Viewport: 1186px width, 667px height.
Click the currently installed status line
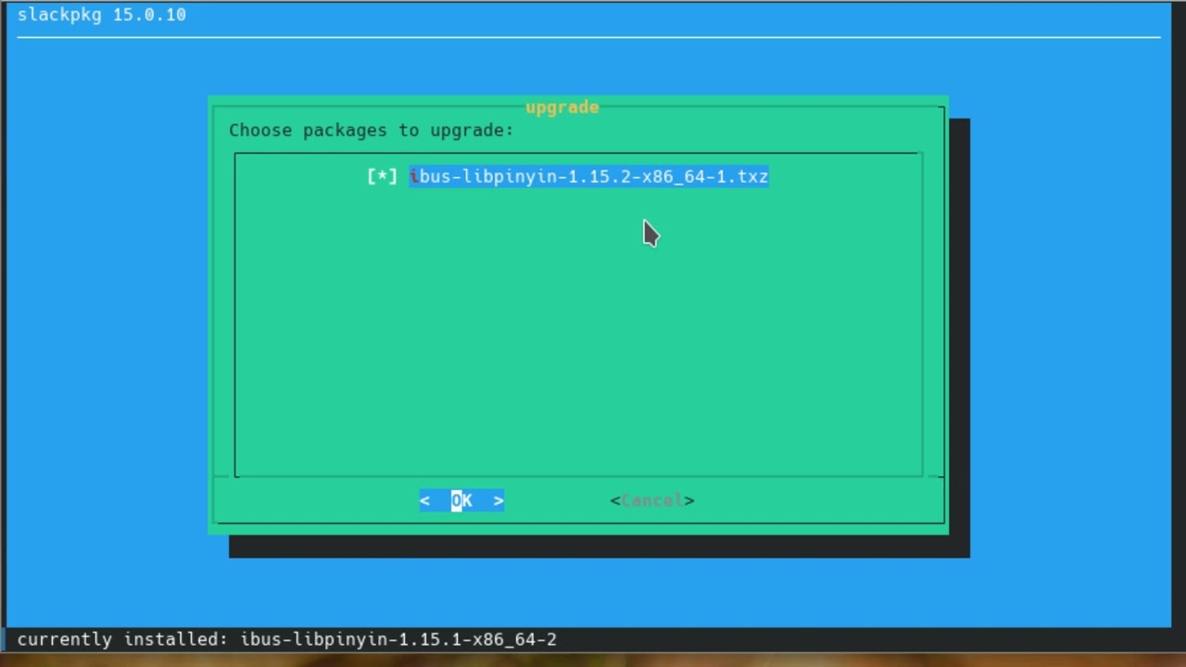coord(287,639)
